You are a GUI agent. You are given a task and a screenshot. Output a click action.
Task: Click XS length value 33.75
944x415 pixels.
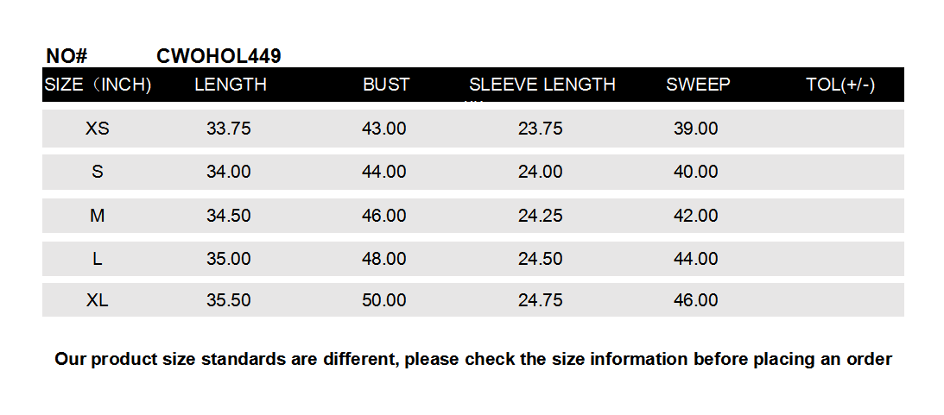point(229,129)
